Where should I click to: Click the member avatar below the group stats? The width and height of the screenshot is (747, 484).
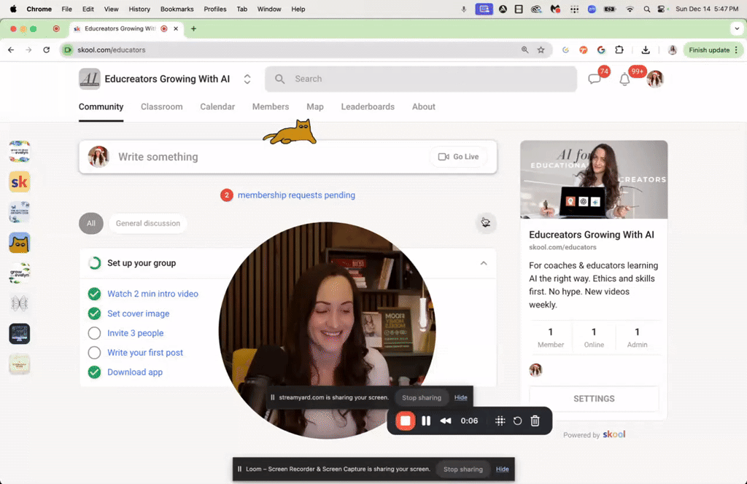point(535,370)
